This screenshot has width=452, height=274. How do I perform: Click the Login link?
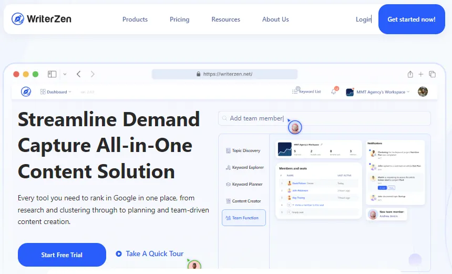pos(363,19)
